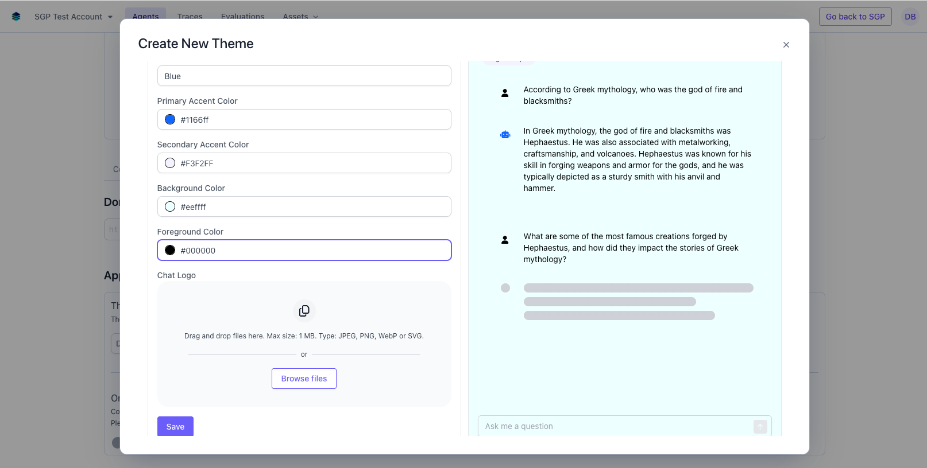This screenshot has width=927, height=468.
Task: Open Secondary Accent Color swatch
Action: 170,163
